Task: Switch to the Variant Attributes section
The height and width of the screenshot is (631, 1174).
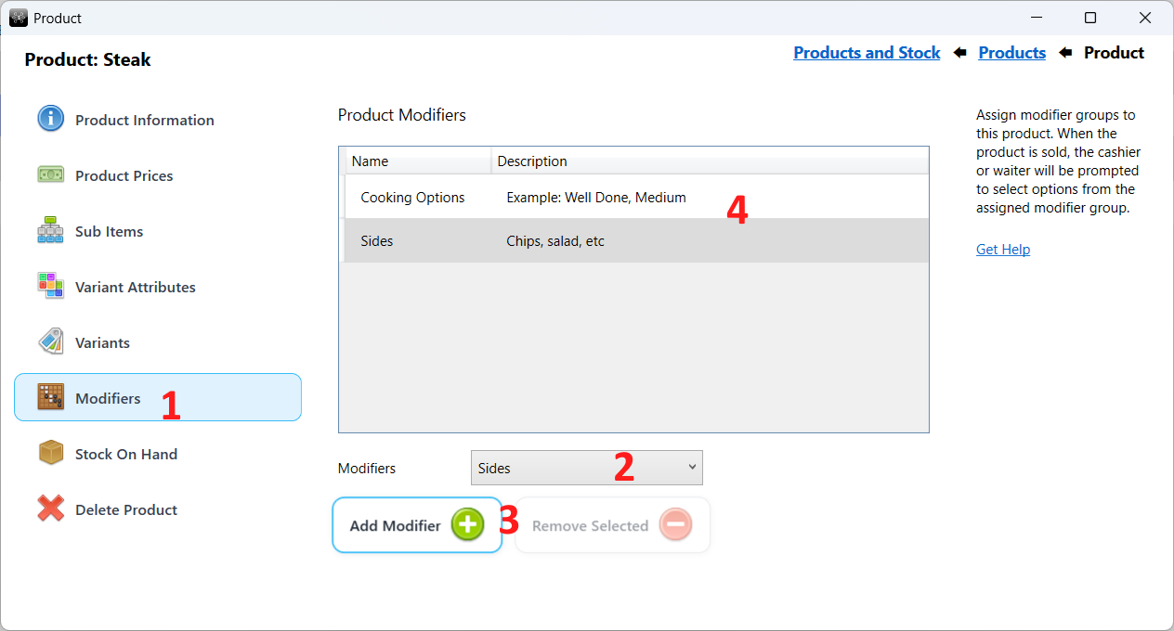Action: pos(136,287)
